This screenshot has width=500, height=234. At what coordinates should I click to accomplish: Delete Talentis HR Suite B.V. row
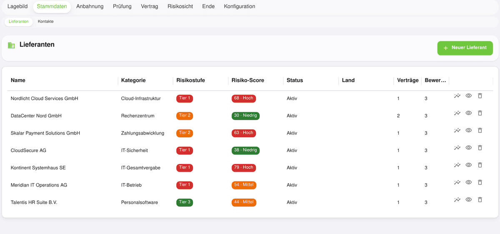[480, 199]
